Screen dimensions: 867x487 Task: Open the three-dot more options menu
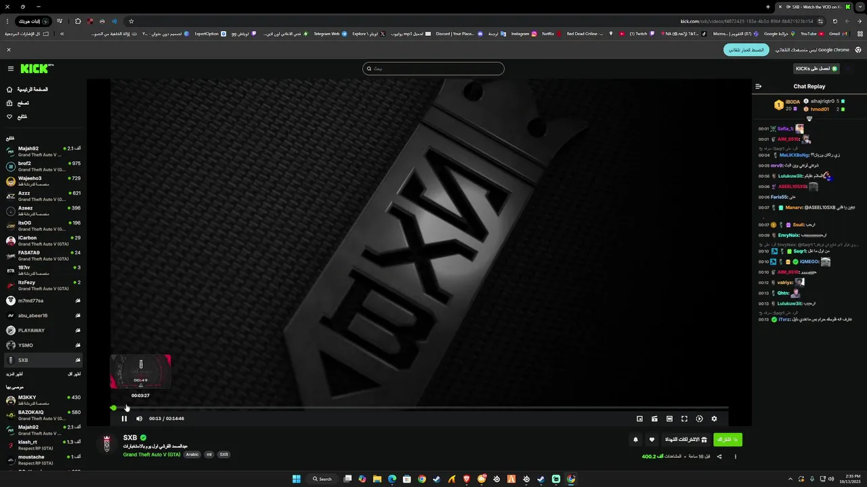click(735, 457)
